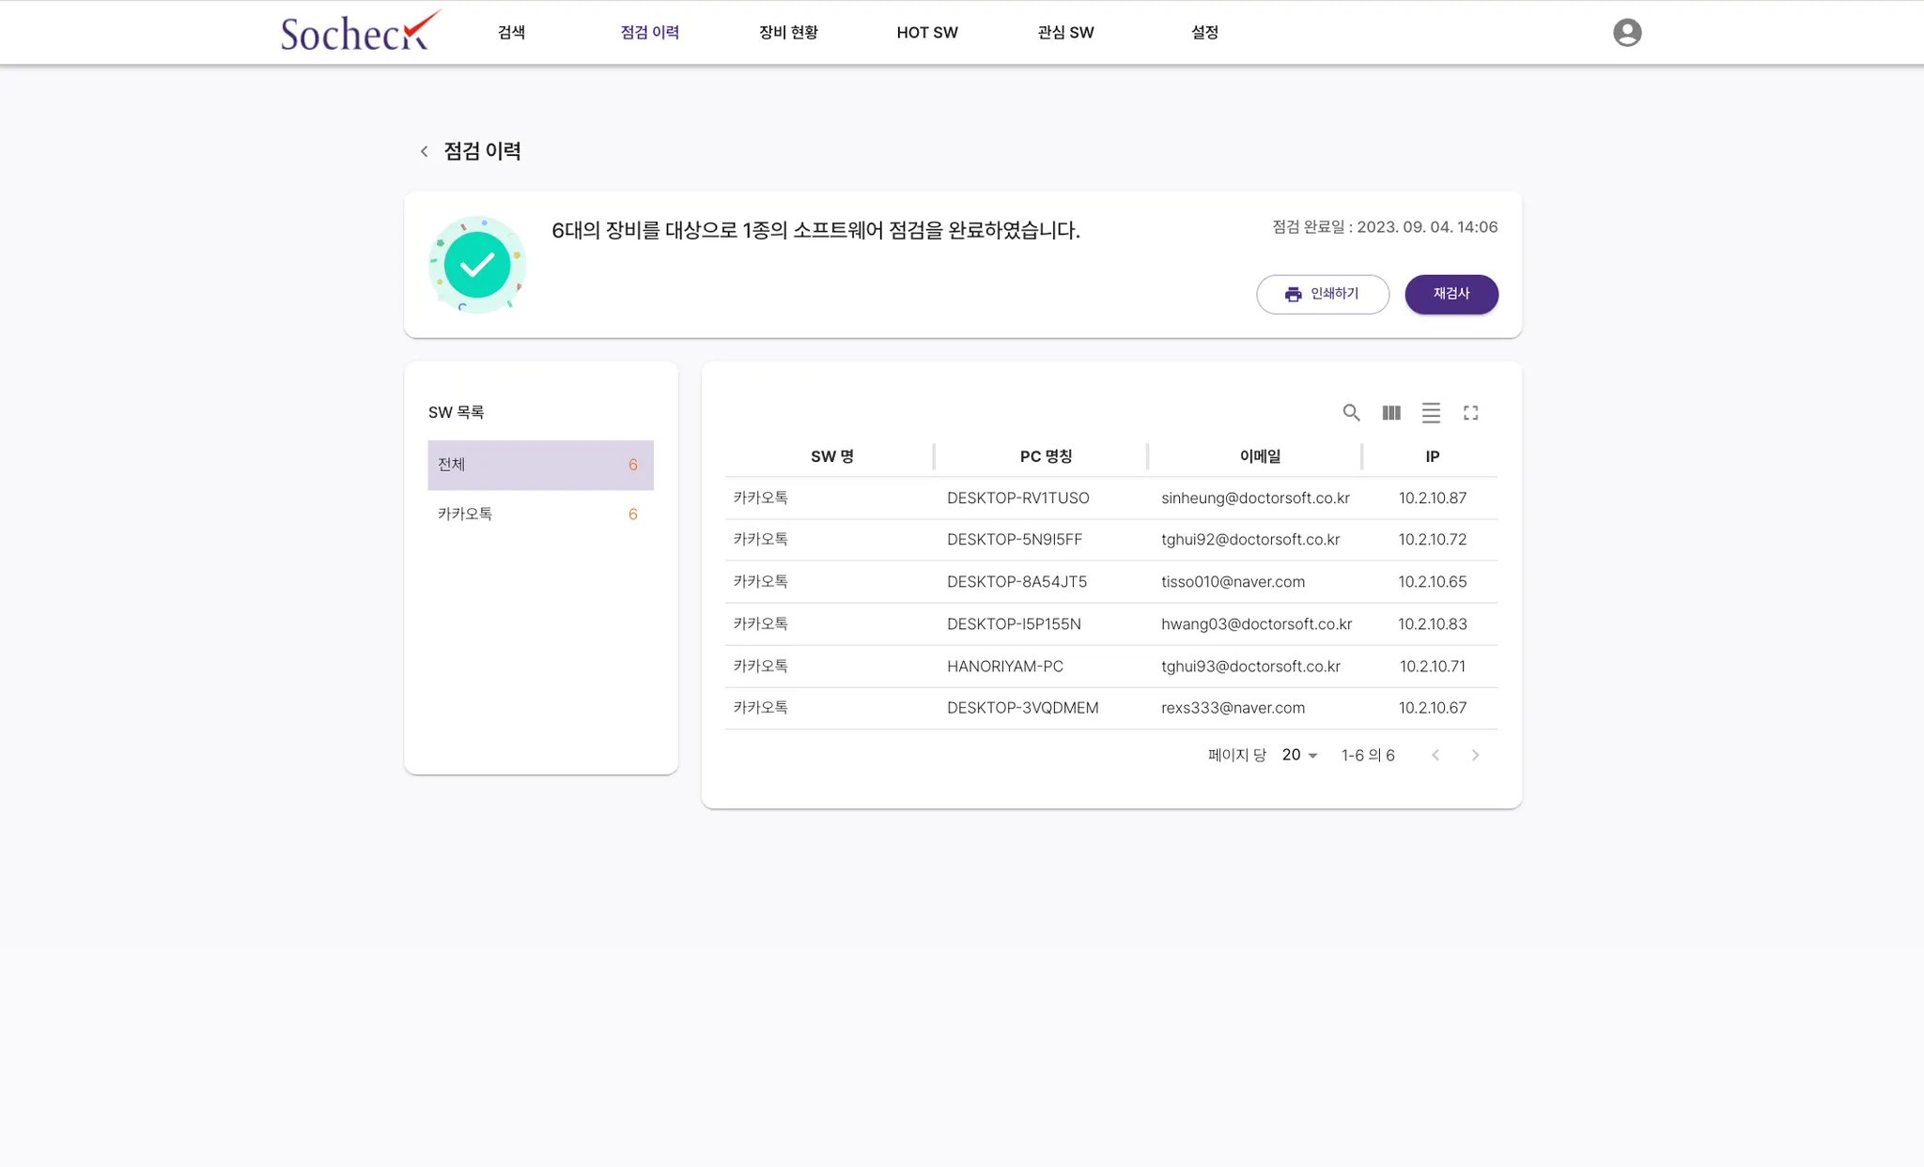Go back using arrow beside 점검 이력
1924x1167 pixels.
[424, 151]
